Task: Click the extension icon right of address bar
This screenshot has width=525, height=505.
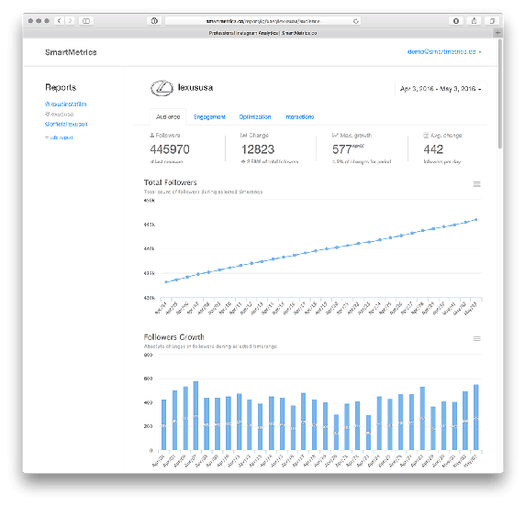Action: coord(455,21)
